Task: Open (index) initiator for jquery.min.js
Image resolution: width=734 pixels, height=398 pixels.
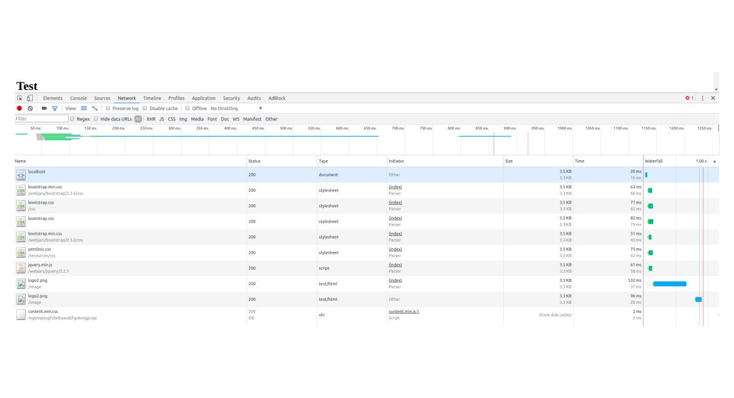Action: point(395,265)
